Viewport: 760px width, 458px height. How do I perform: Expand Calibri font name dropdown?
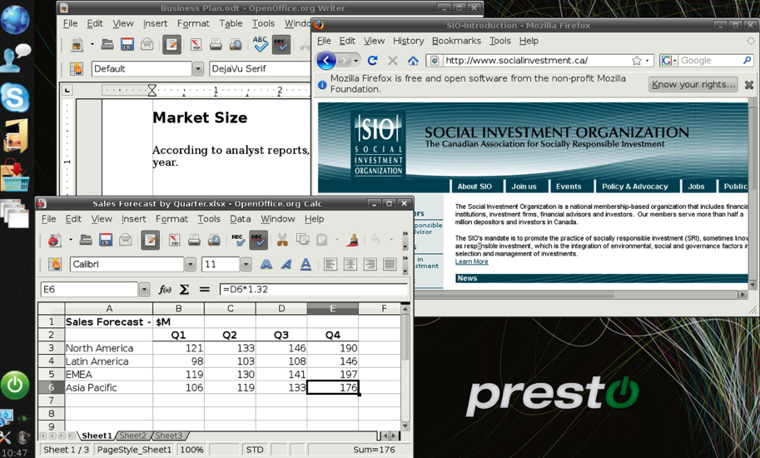click(191, 264)
